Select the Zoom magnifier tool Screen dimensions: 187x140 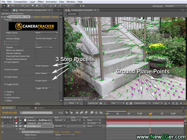[13, 6]
